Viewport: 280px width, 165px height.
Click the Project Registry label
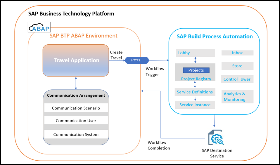coord(196,79)
